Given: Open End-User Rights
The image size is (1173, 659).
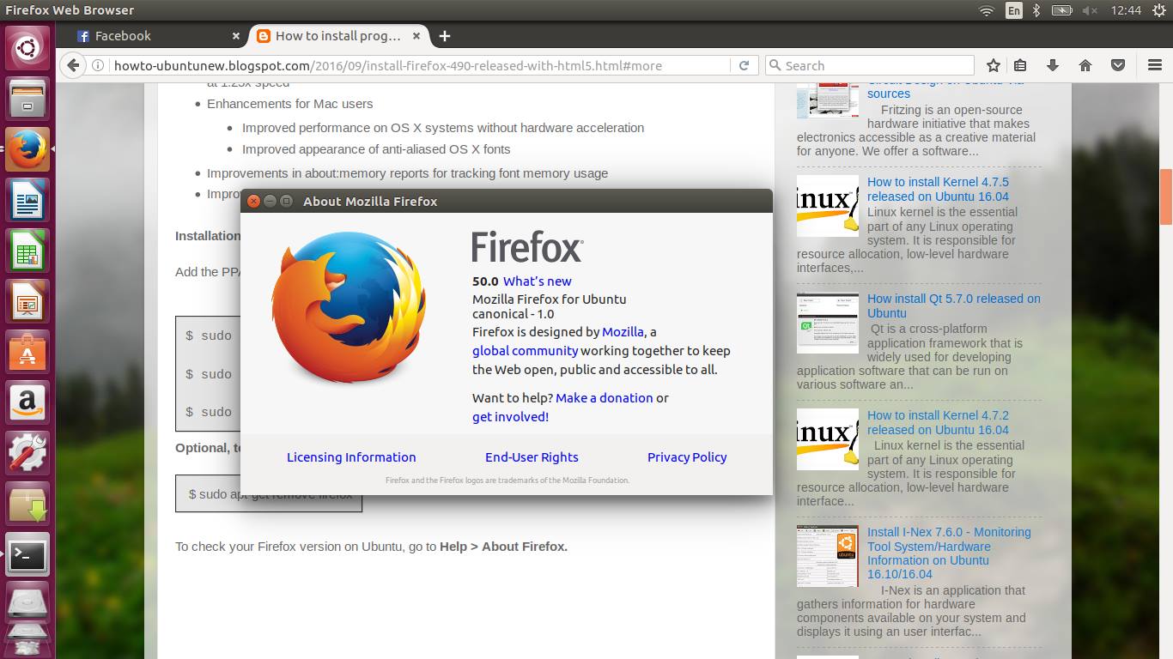Looking at the screenshot, I should tap(532, 457).
